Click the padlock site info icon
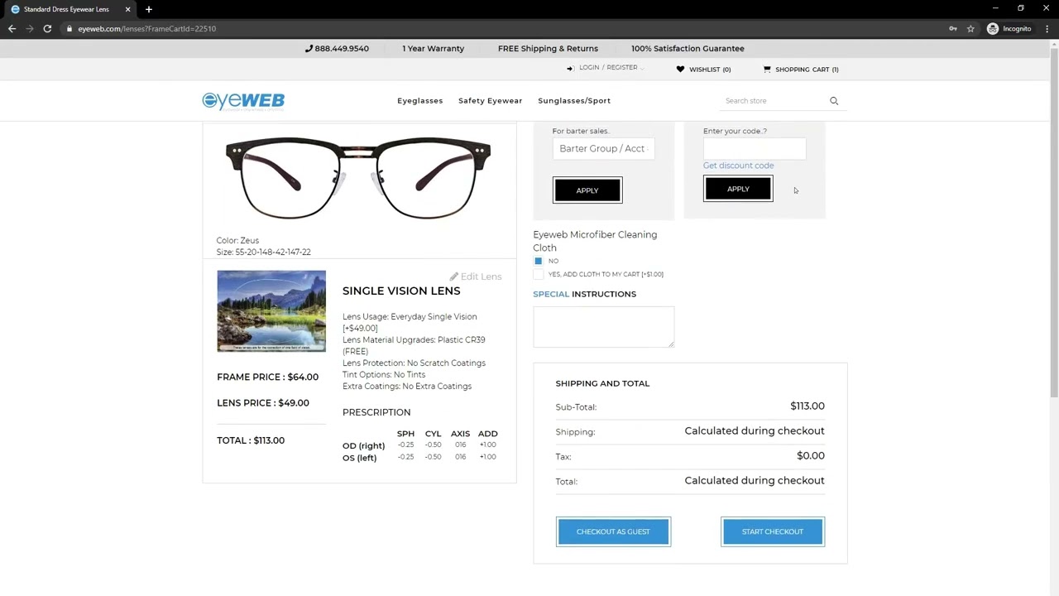 pyautogui.click(x=69, y=29)
